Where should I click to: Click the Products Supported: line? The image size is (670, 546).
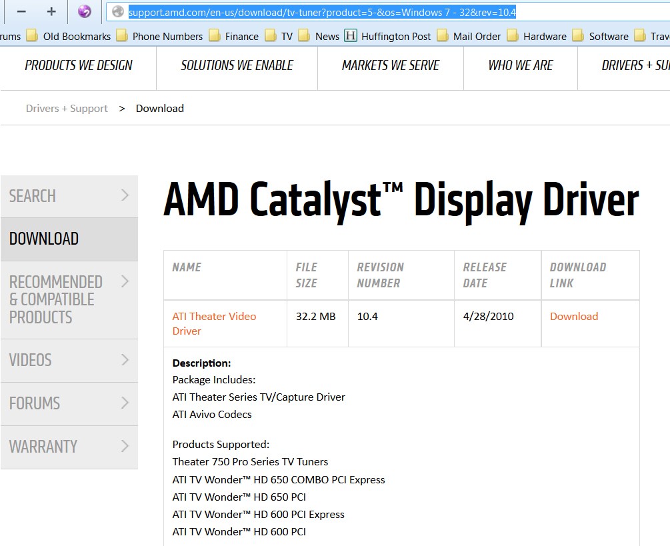tap(221, 445)
